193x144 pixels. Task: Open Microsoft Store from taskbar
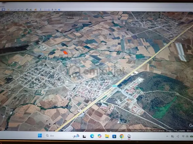114,136
